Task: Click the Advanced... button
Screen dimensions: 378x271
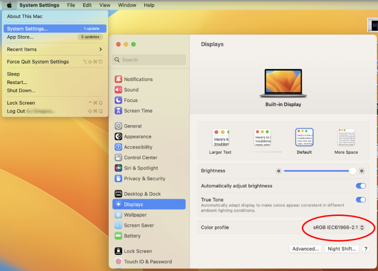Action: pos(305,249)
